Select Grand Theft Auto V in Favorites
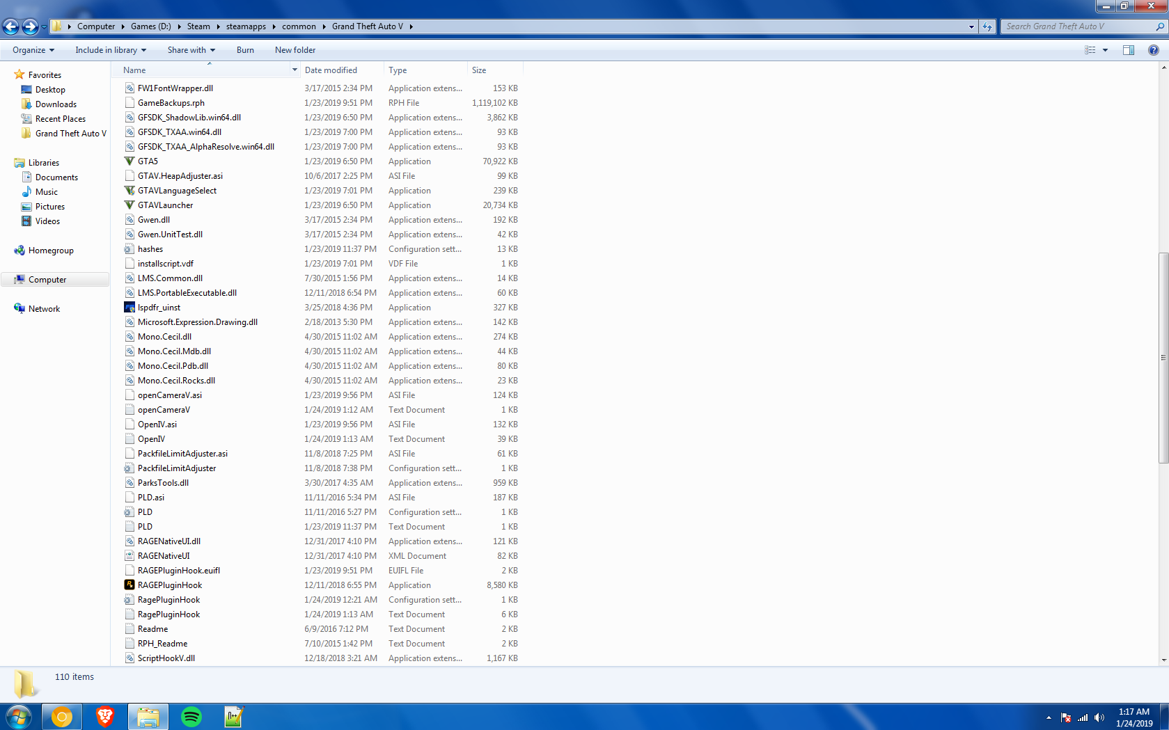This screenshot has width=1169, height=730. click(x=71, y=134)
